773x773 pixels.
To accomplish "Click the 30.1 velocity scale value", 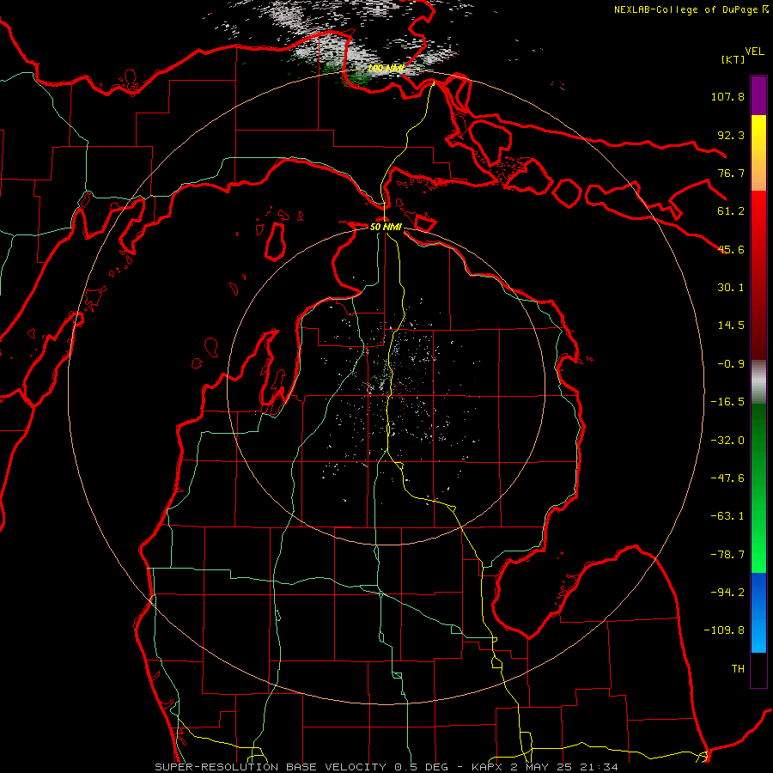I will tap(731, 288).
